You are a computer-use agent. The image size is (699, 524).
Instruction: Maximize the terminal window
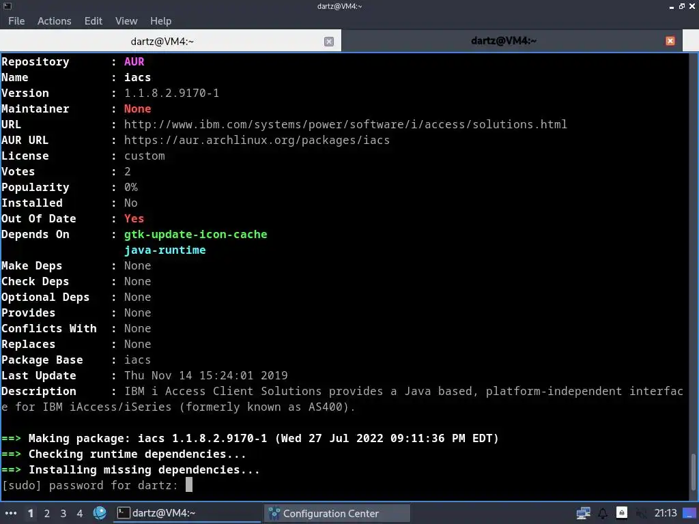pyautogui.click(x=682, y=6)
